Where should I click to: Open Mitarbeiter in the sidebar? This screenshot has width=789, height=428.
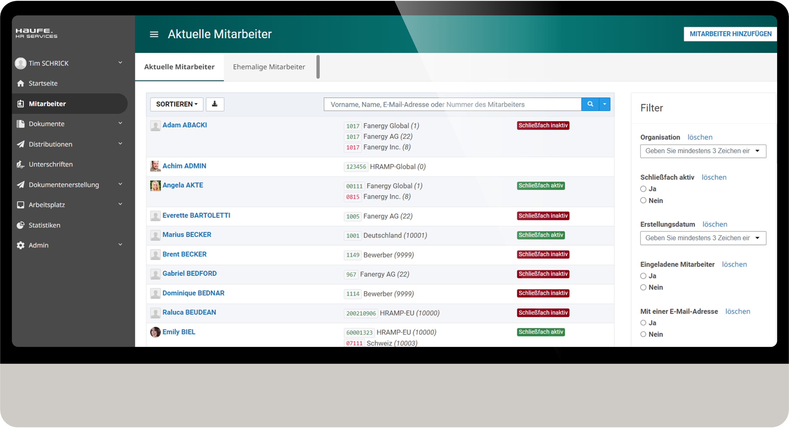click(x=69, y=104)
